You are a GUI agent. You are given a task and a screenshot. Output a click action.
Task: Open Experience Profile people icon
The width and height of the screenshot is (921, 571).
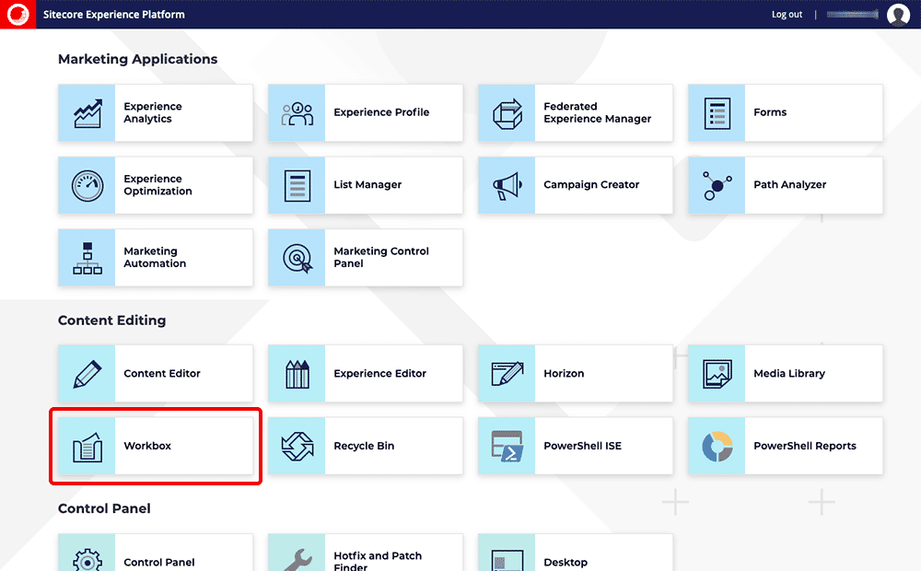point(297,112)
